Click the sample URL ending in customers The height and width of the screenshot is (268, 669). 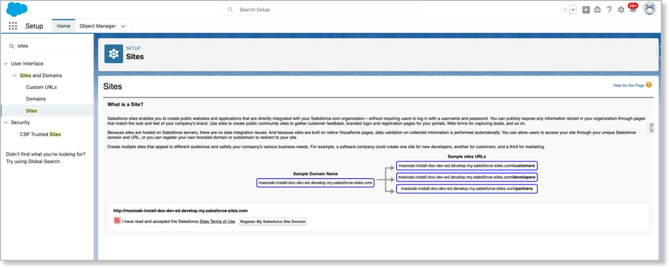point(467,166)
